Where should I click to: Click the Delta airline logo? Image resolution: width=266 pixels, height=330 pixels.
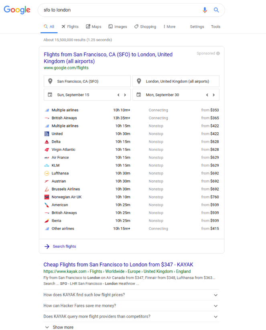[47, 142]
